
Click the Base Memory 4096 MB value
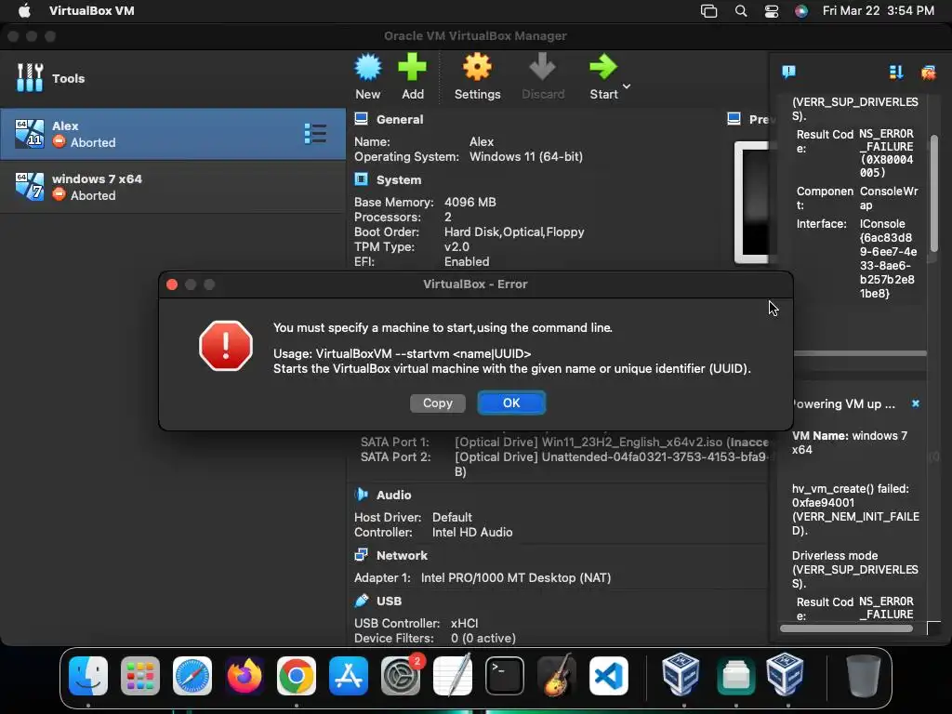(x=469, y=202)
